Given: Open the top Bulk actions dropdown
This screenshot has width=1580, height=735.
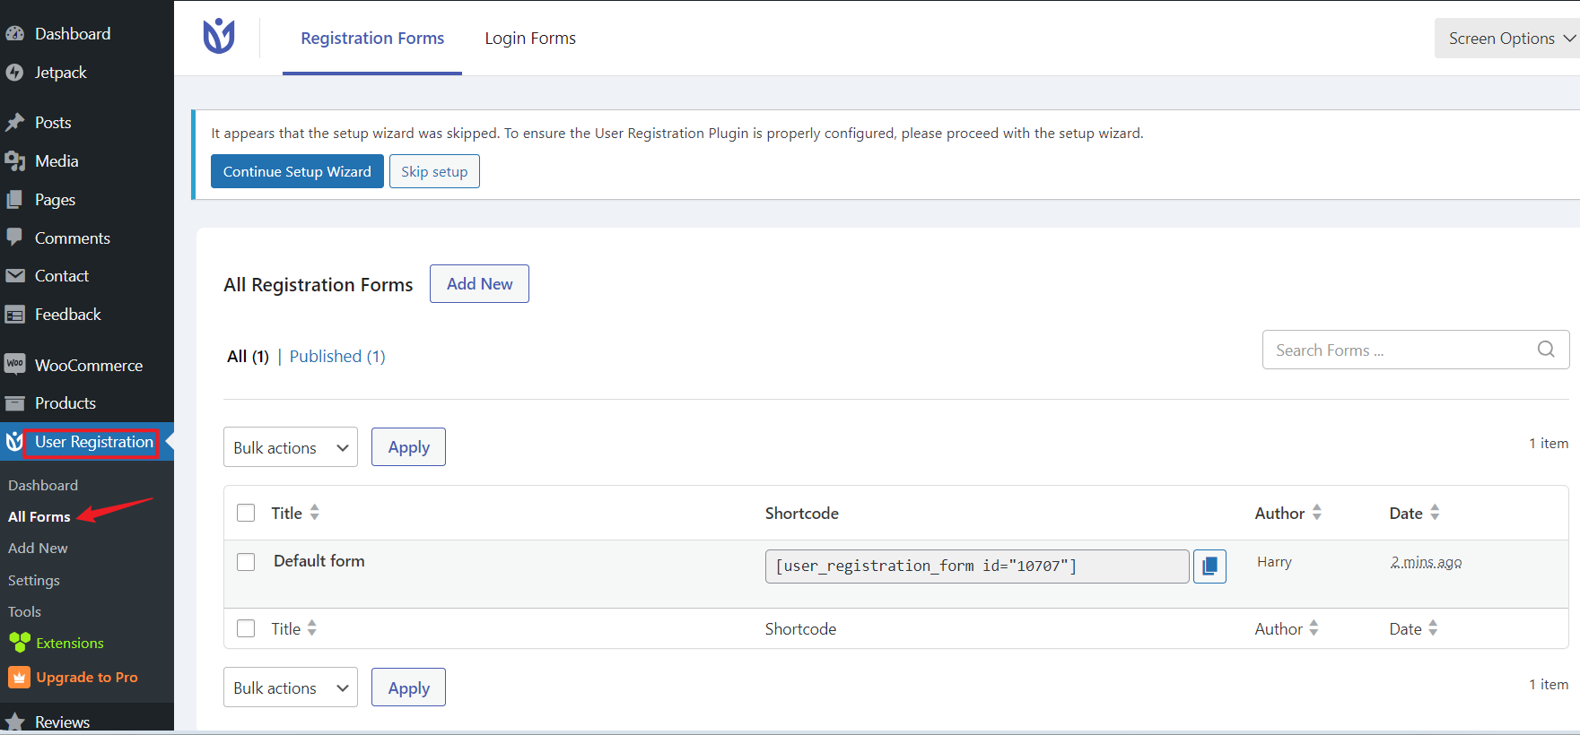Looking at the screenshot, I should pos(290,447).
